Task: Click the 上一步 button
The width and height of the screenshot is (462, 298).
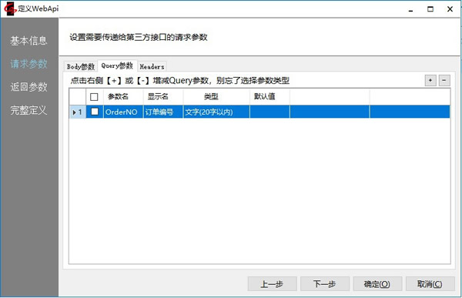Action: 272,284
